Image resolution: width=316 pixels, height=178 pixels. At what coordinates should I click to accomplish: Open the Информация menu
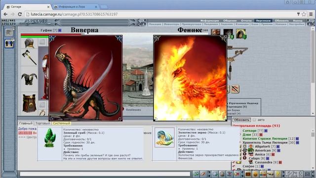tap(209, 21)
